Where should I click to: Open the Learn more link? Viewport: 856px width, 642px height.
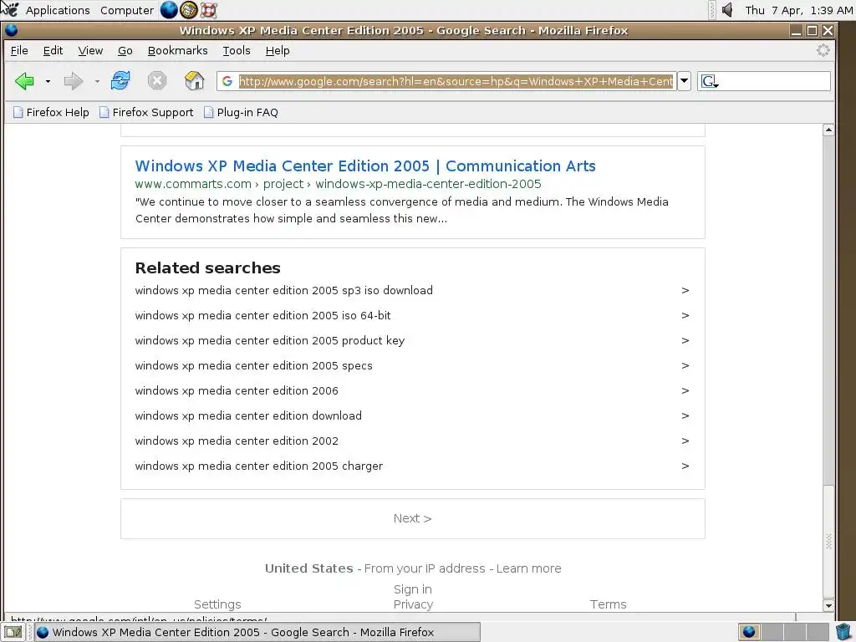[x=528, y=568]
